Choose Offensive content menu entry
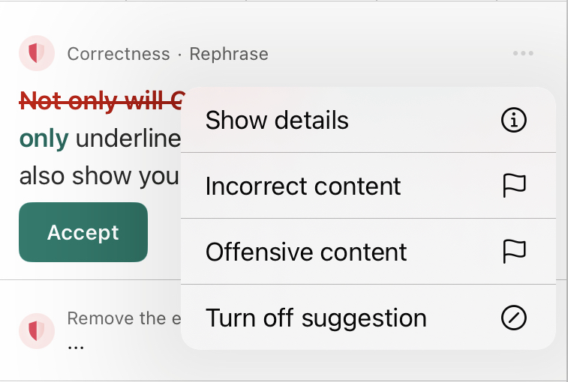The width and height of the screenshot is (568, 382). pos(368,252)
